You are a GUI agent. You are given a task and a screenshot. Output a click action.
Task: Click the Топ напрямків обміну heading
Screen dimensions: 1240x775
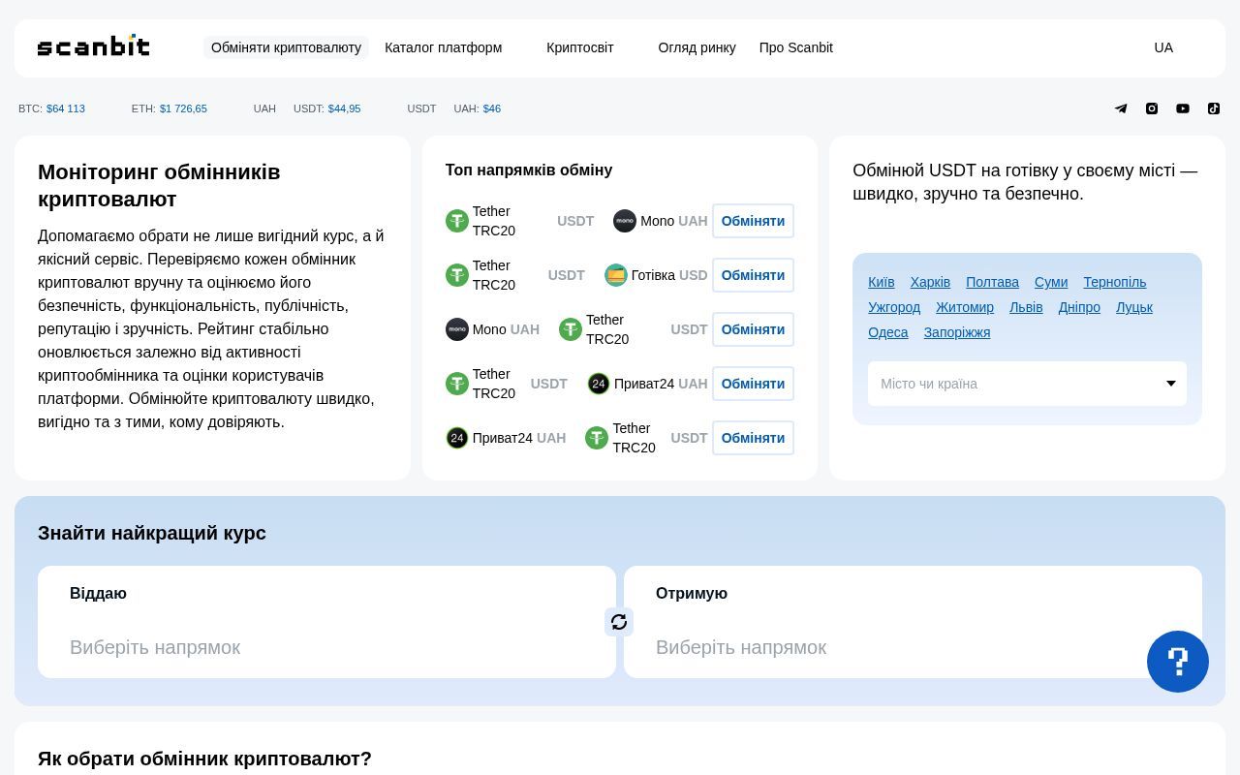click(529, 170)
